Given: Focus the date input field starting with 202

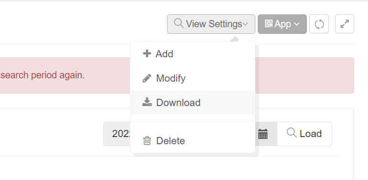Looking at the screenshot, I should coord(117,134).
